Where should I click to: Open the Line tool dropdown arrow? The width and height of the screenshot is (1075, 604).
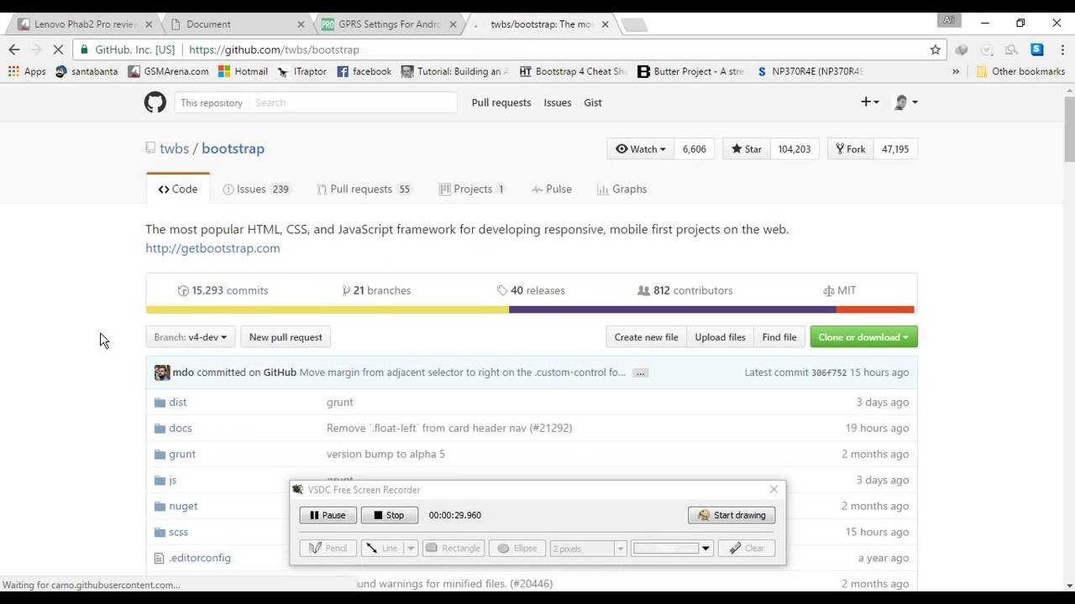coord(411,549)
